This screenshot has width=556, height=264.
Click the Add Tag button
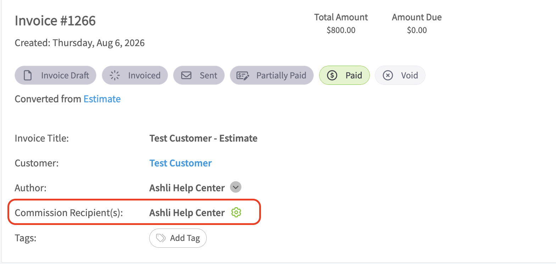[178, 238]
